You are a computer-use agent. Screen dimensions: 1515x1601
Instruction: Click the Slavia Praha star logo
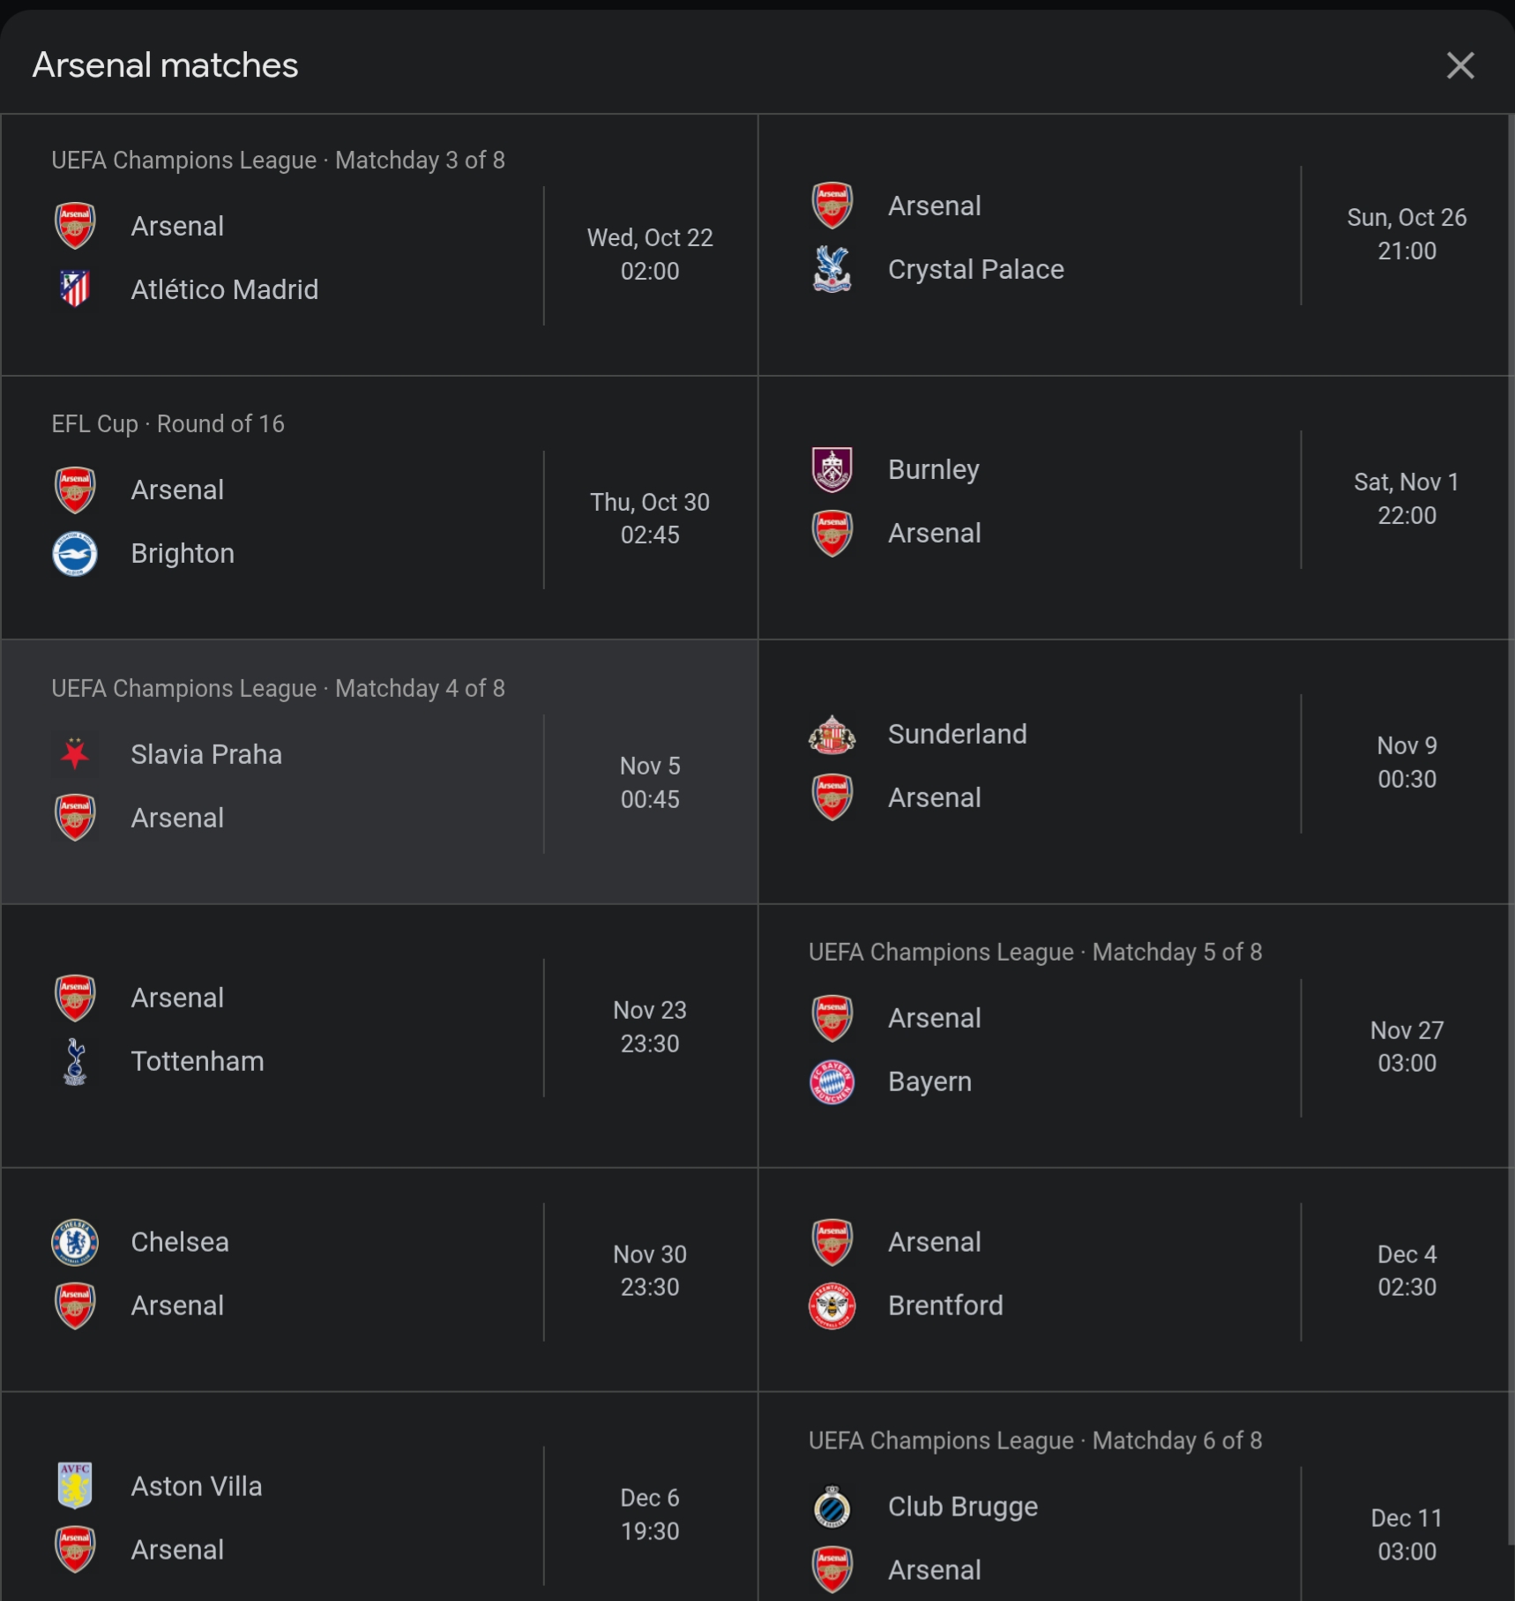coord(75,754)
